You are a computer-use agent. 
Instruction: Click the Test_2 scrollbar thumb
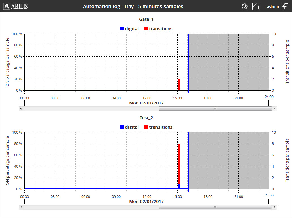pos(215,207)
